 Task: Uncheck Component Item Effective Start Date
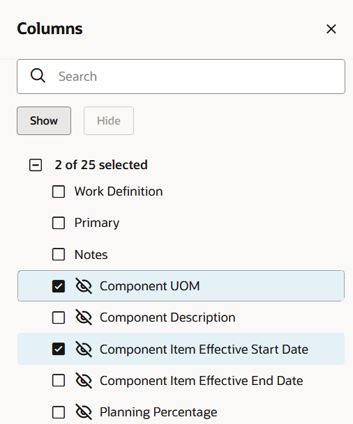[59, 349]
